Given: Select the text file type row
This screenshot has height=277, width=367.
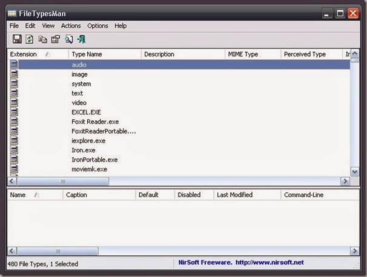Looking at the screenshot, I should (180, 93).
